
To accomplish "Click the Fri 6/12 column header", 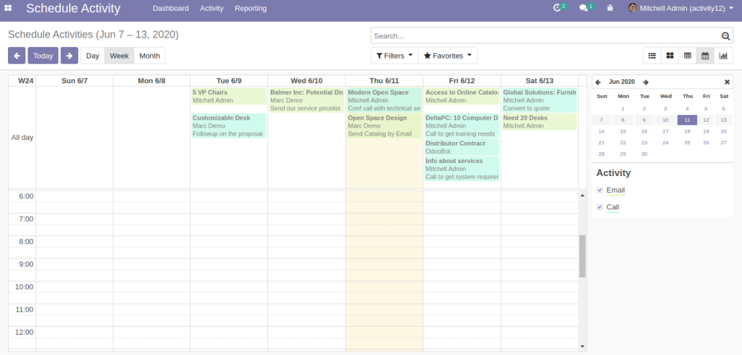I will [x=462, y=81].
